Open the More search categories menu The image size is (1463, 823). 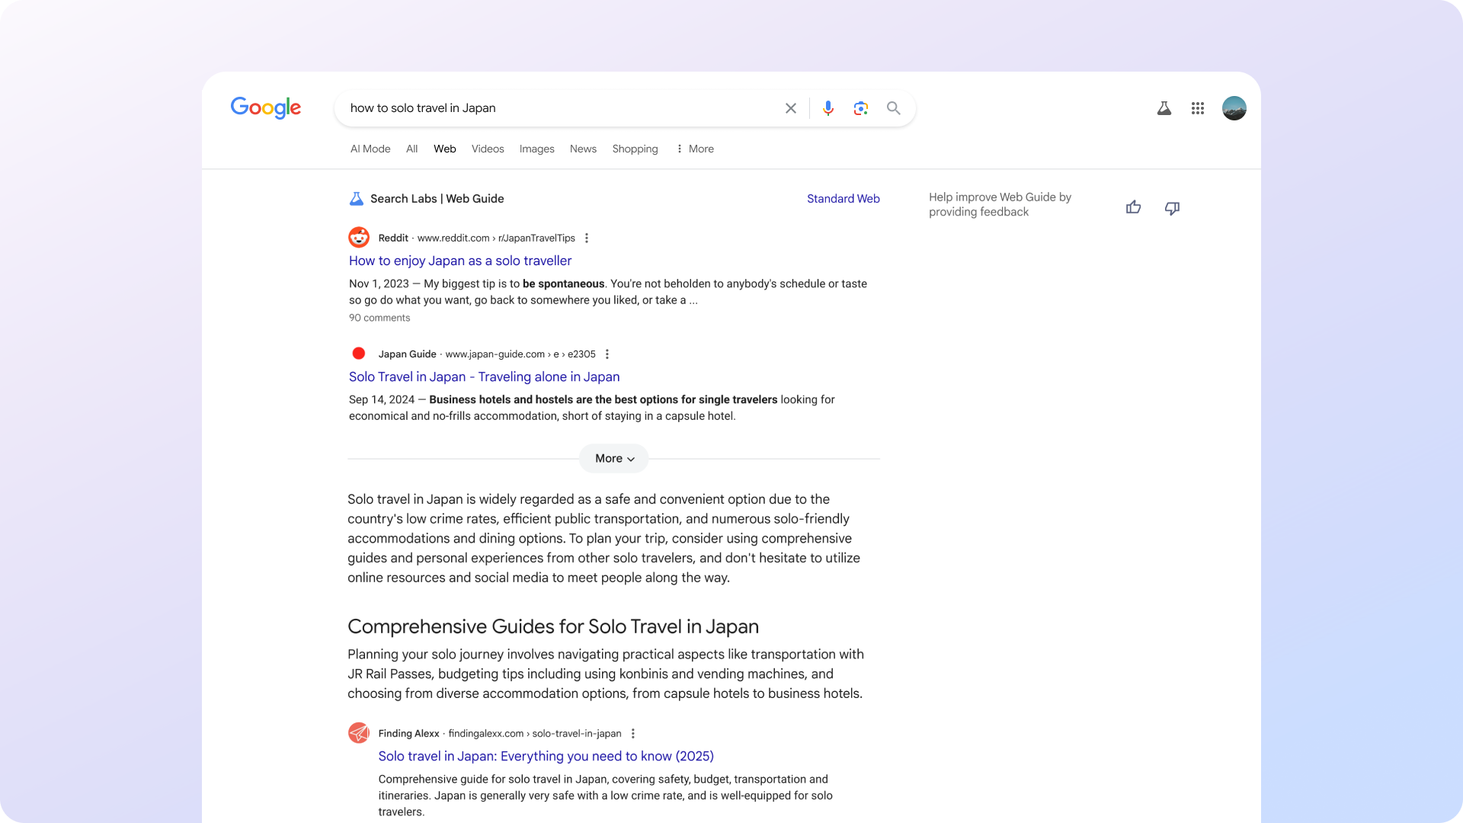coord(694,149)
